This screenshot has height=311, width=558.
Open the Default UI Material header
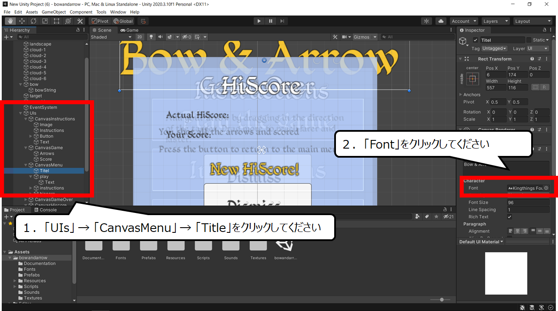[x=481, y=242]
